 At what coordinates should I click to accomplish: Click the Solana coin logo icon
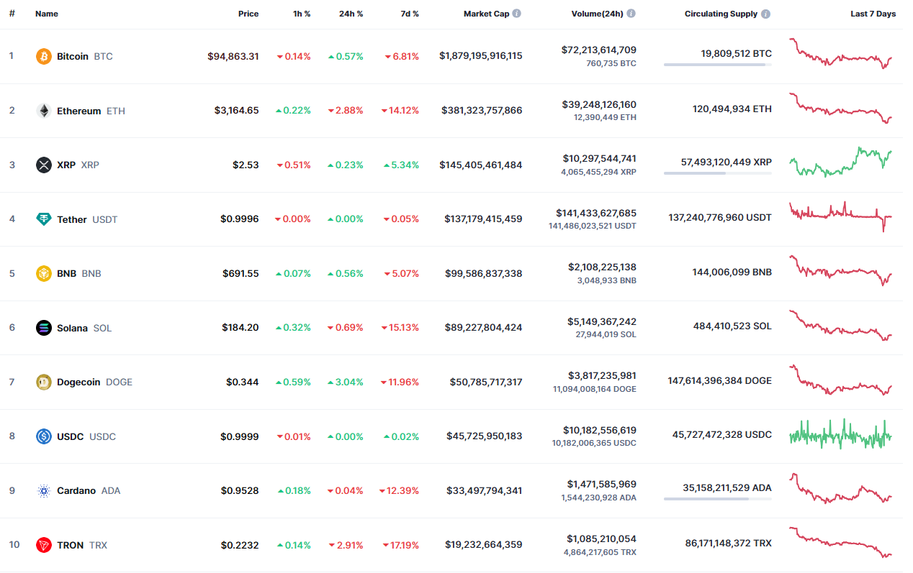(44, 328)
